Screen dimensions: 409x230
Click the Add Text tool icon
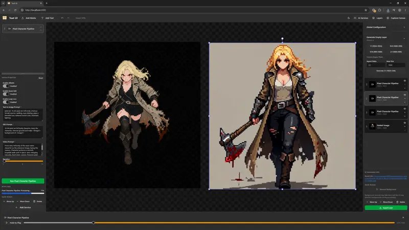point(42,18)
